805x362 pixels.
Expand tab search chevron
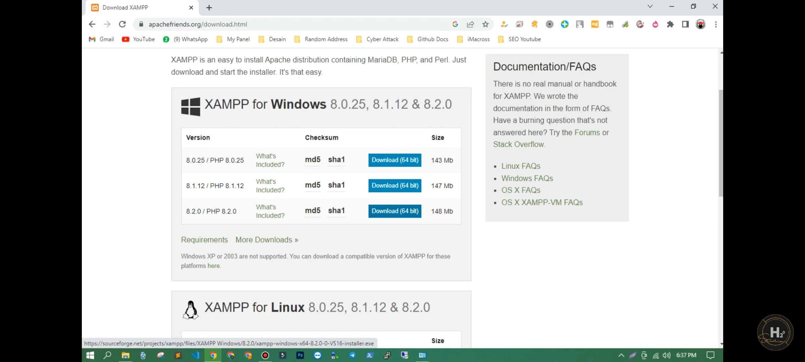pyautogui.click(x=650, y=6)
